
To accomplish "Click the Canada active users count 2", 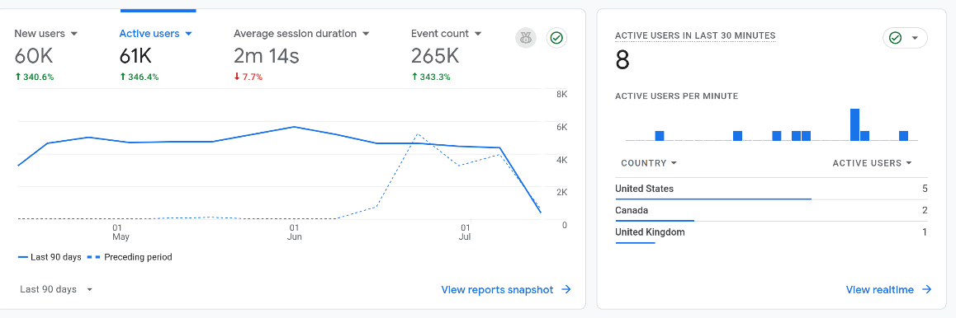I will [925, 210].
